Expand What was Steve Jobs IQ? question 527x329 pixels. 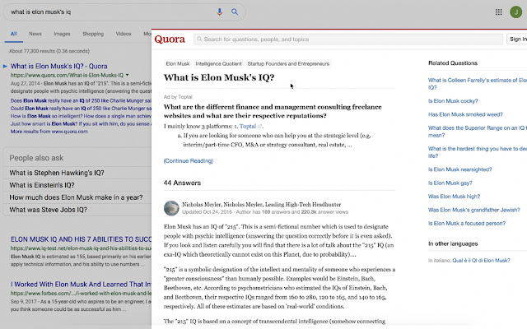(x=77, y=210)
